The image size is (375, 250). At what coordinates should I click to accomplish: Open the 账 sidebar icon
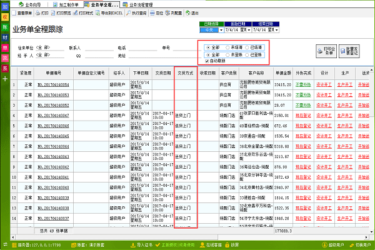click(x=5, y=27)
